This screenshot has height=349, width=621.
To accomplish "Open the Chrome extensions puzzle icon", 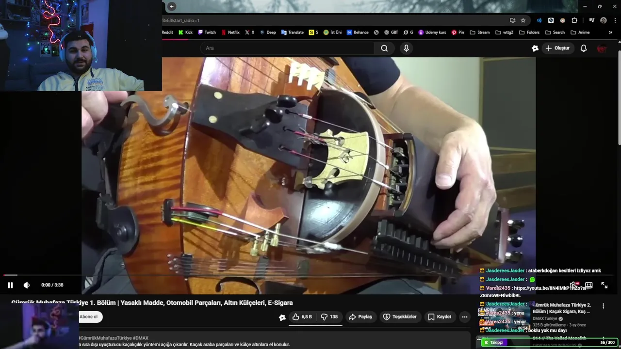I will 574,20.
